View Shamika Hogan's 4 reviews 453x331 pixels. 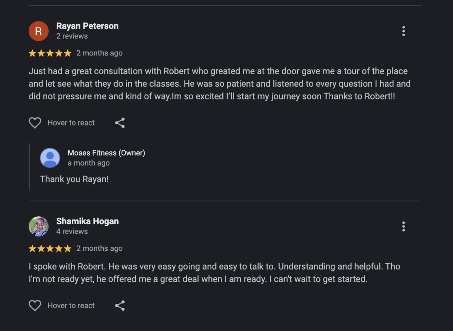pos(72,231)
